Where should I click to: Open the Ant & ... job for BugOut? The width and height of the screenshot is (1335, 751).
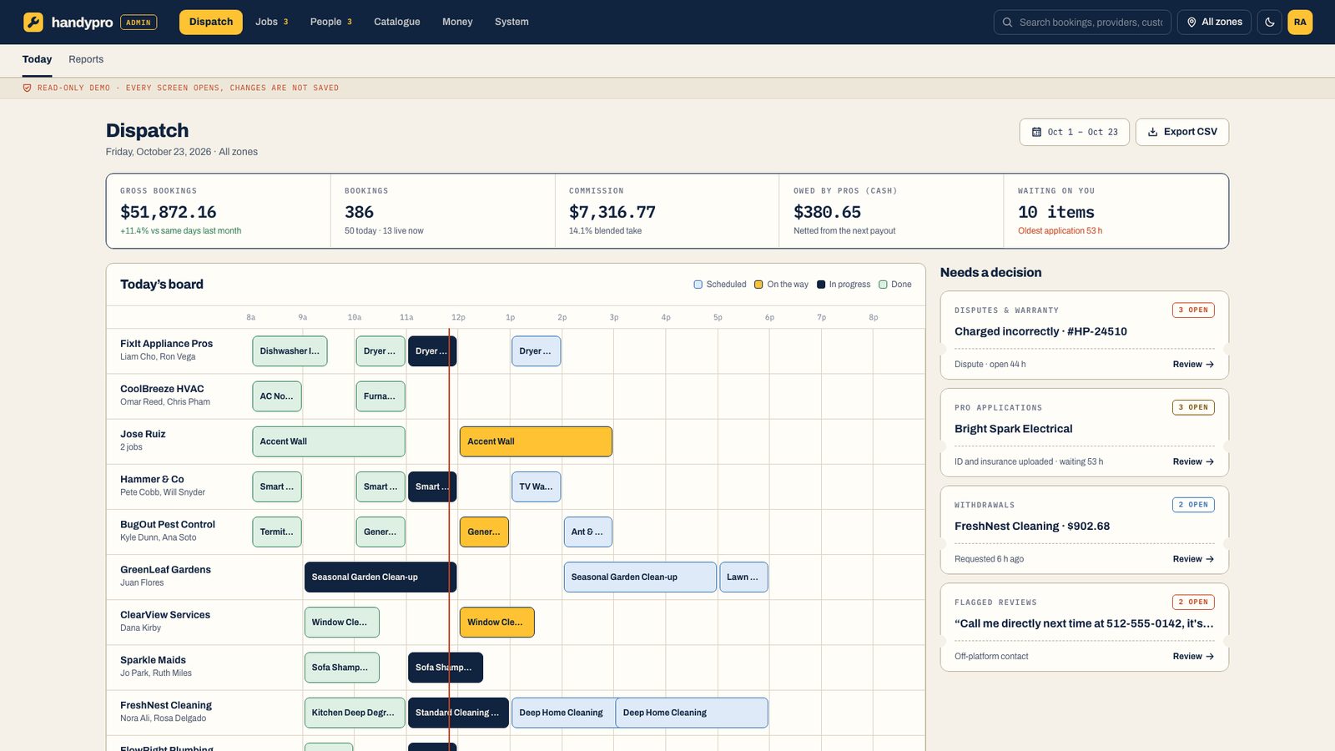click(588, 532)
